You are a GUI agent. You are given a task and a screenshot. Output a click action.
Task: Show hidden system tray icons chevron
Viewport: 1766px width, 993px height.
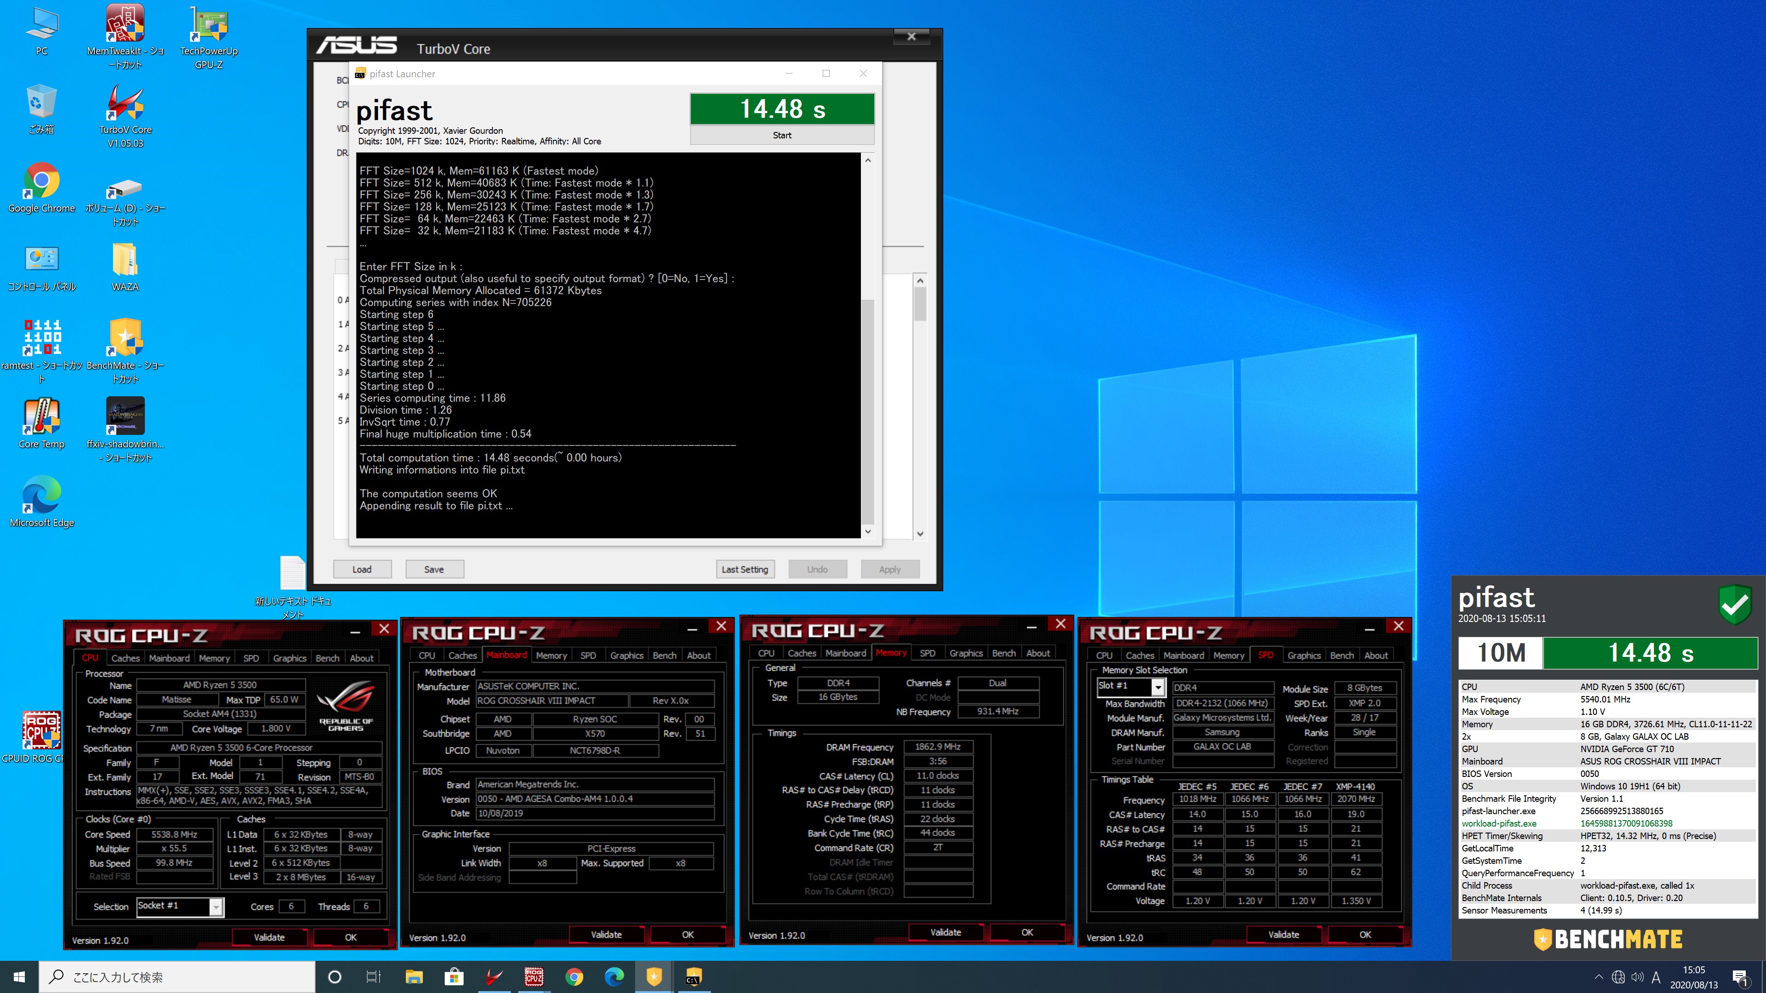coord(1599,977)
